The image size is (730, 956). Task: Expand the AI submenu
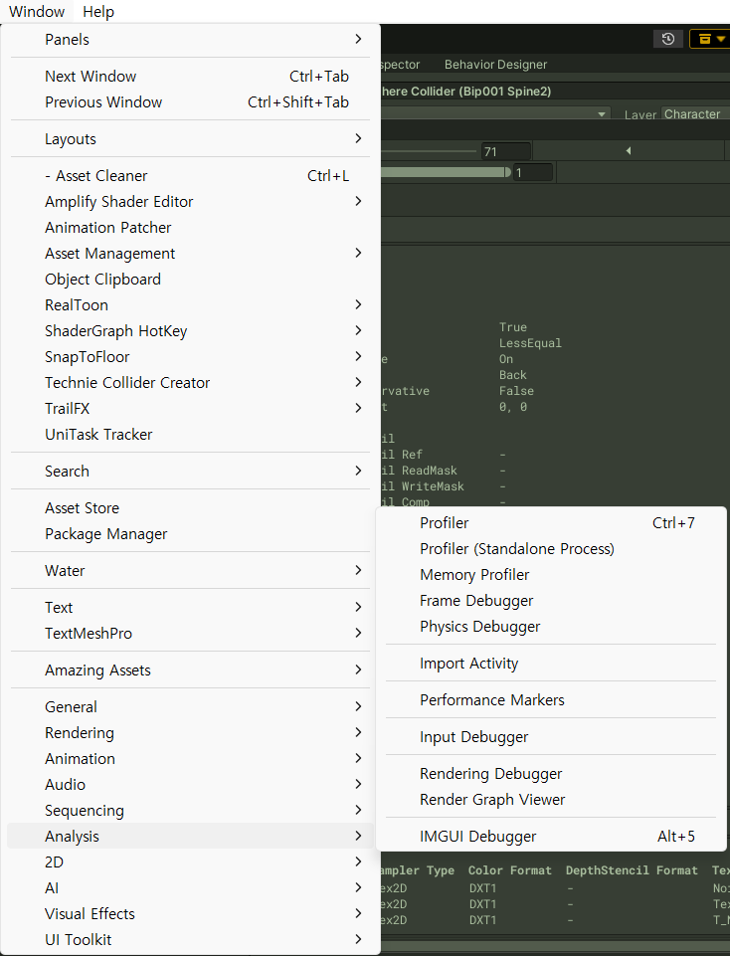[x=190, y=887]
